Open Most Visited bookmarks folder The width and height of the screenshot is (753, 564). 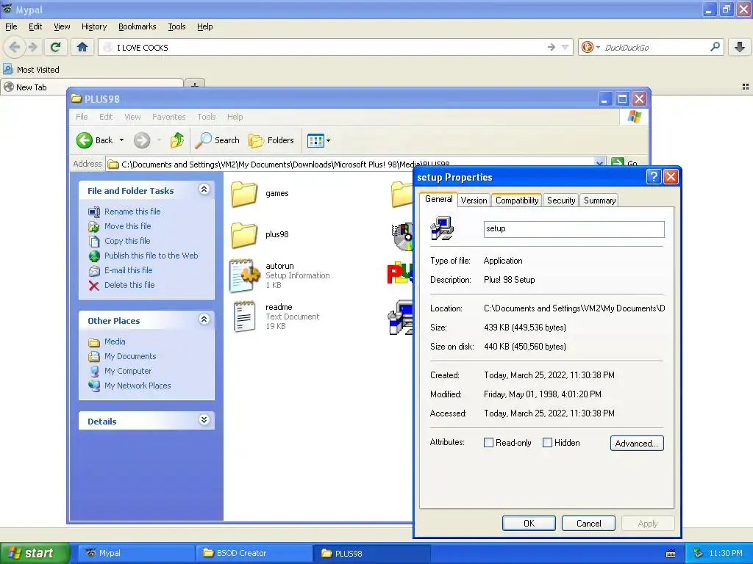coord(31,70)
